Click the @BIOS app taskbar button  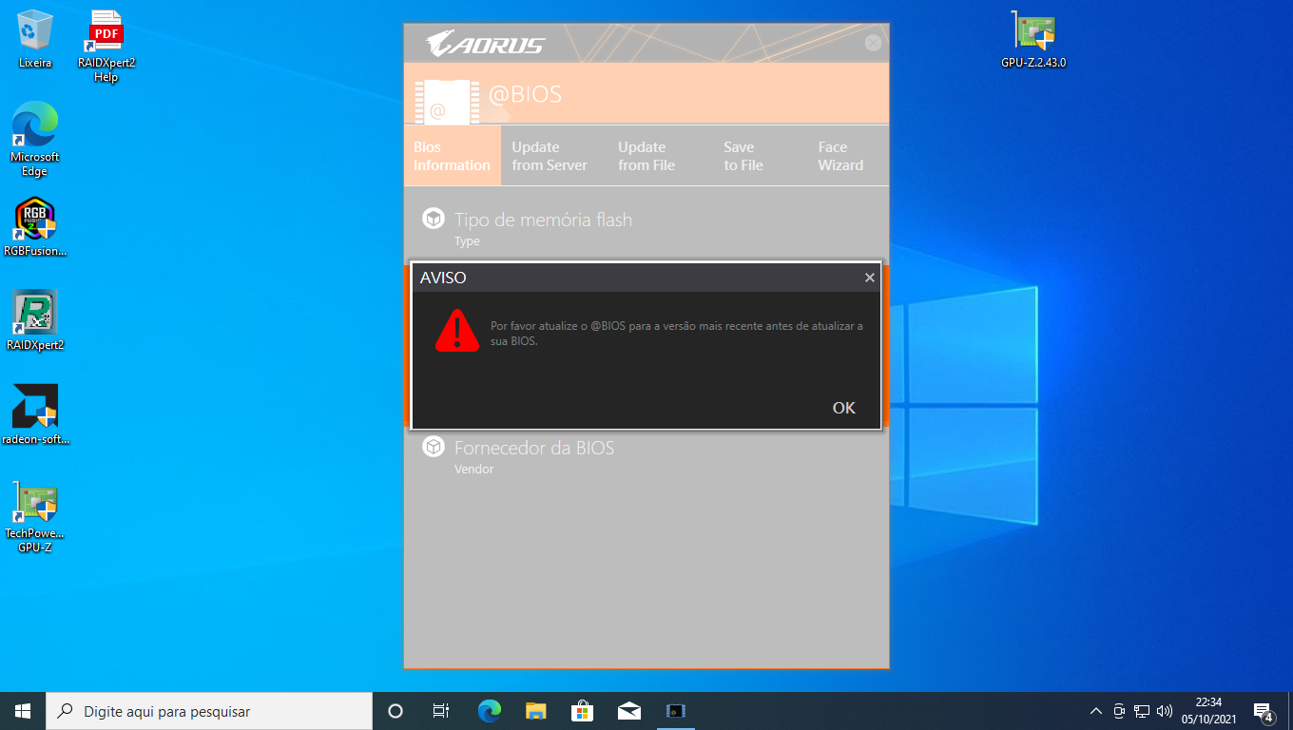pos(676,711)
